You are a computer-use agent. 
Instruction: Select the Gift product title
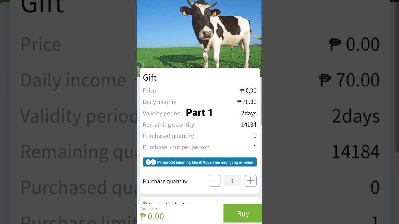click(150, 77)
